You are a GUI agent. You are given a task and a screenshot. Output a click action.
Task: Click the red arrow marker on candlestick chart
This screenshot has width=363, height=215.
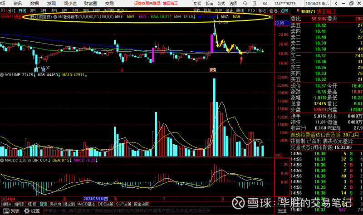click(241, 59)
